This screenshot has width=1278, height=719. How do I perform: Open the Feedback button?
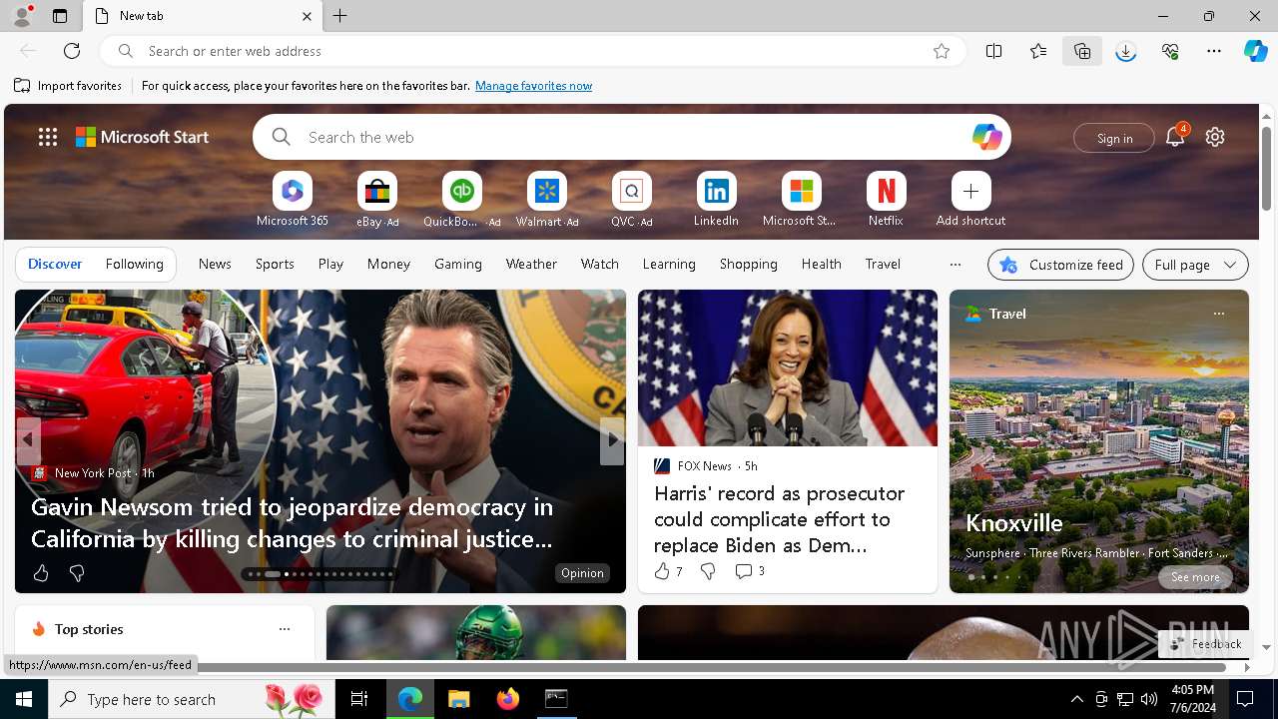pos(1206,644)
